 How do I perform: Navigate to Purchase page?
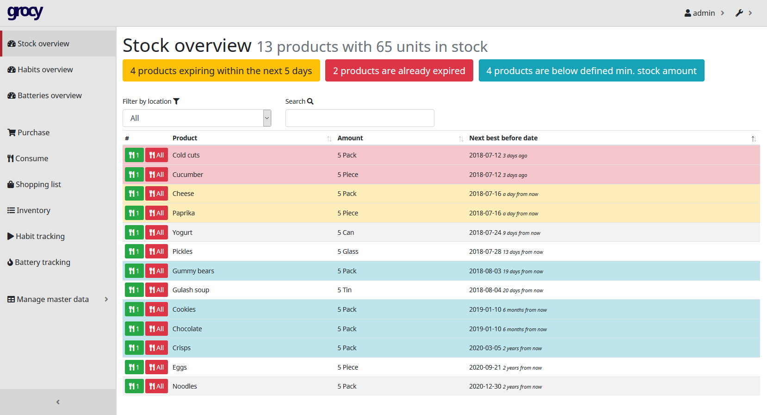33,132
